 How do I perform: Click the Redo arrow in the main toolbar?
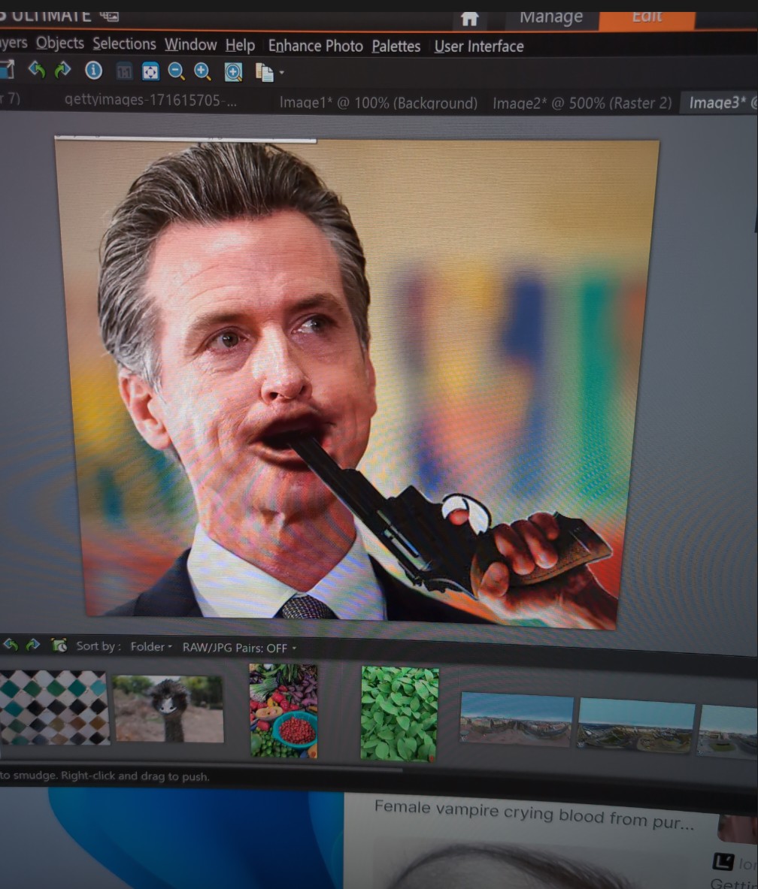point(62,71)
